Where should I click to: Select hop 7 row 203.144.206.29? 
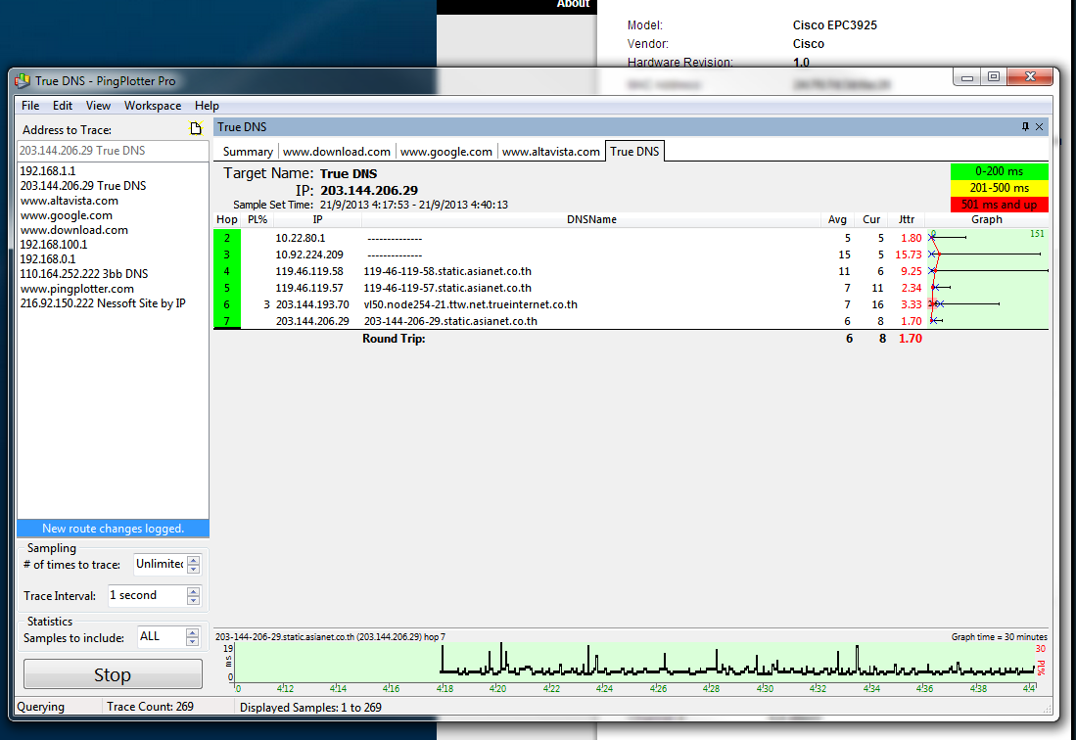pyautogui.click(x=631, y=321)
